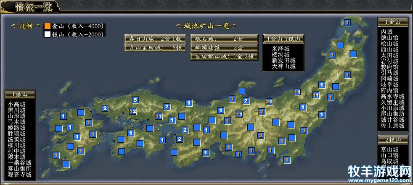This screenshot has width=413, height=185.
Task: Click the 金山 (收入+4000) legend text
Action: (78, 26)
